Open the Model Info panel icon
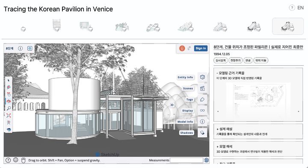 click(202, 122)
